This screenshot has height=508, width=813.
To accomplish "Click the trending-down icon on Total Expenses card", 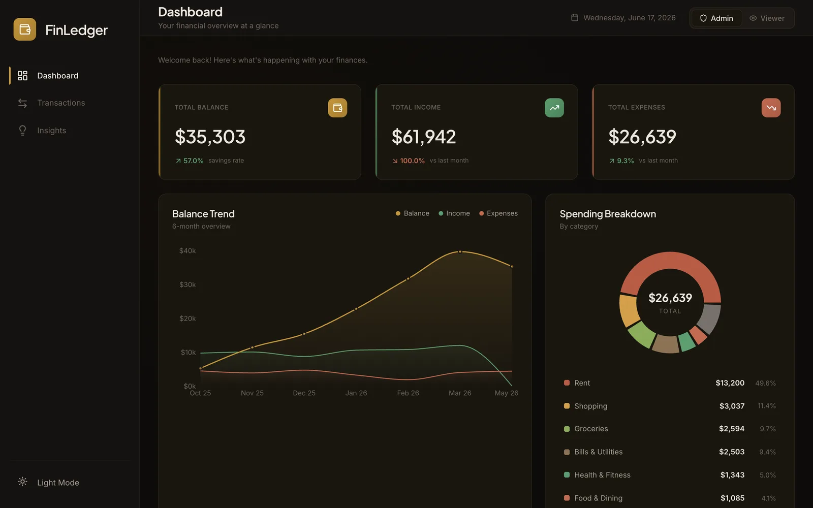I will 771,108.
